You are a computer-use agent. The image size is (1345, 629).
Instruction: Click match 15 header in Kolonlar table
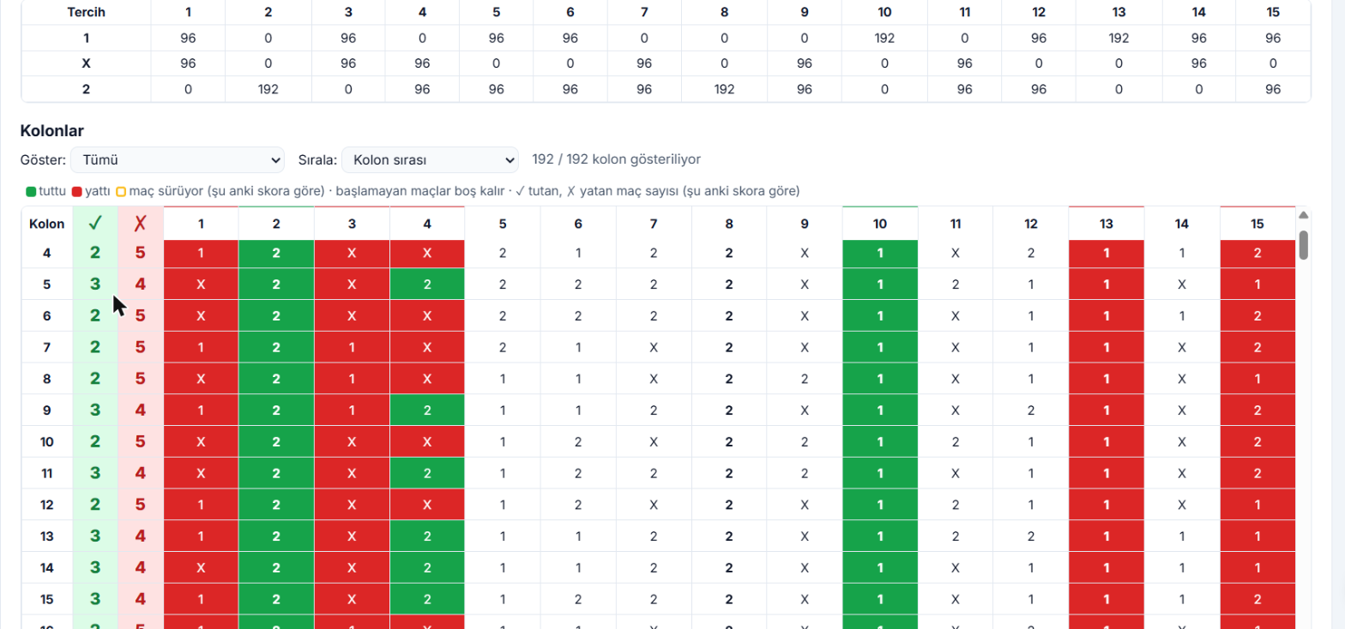point(1257,224)
